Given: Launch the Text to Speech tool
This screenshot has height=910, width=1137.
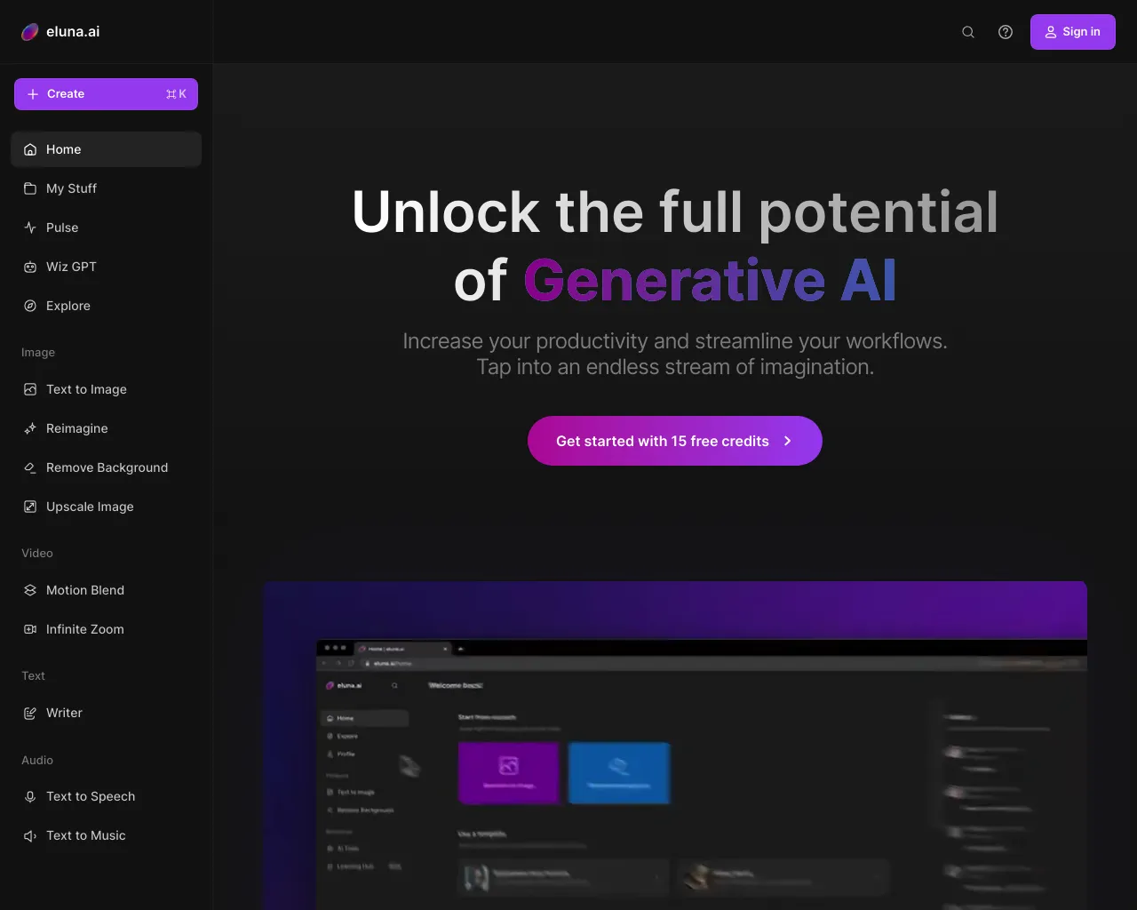Looking at the screenshot, I should click(91, 796).
